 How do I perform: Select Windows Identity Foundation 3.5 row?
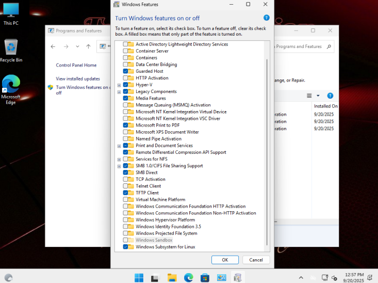pyautogui.click(x=168, y=227)
